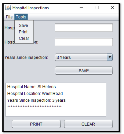124x134 pixels.
Task: Collapse the open Tools menu
Action: [21, 17]
